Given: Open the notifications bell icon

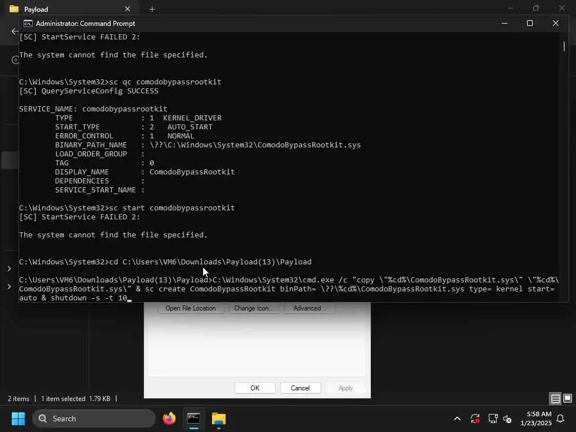Looking at the screenshot, I should (561, 418).
